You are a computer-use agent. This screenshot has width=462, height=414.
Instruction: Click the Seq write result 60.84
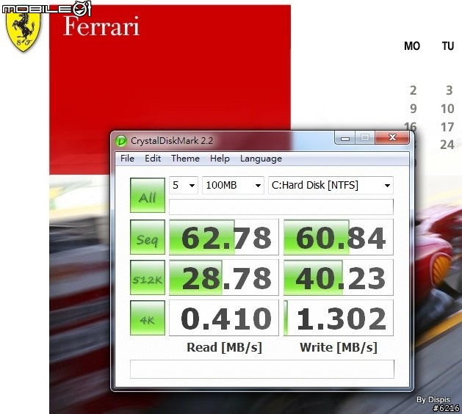339,237
